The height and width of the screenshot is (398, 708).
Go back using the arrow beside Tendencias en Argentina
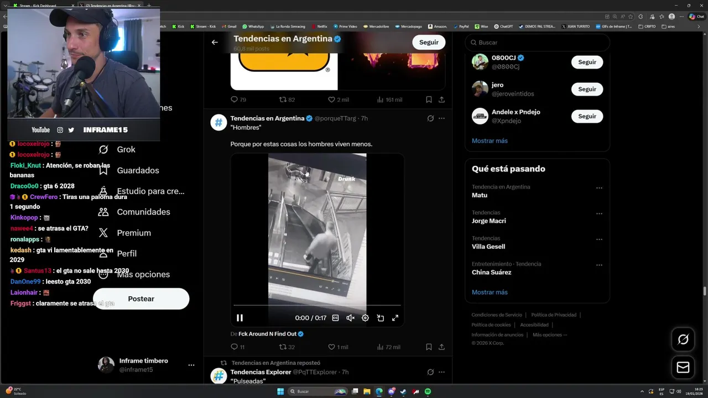coord(215,42)
